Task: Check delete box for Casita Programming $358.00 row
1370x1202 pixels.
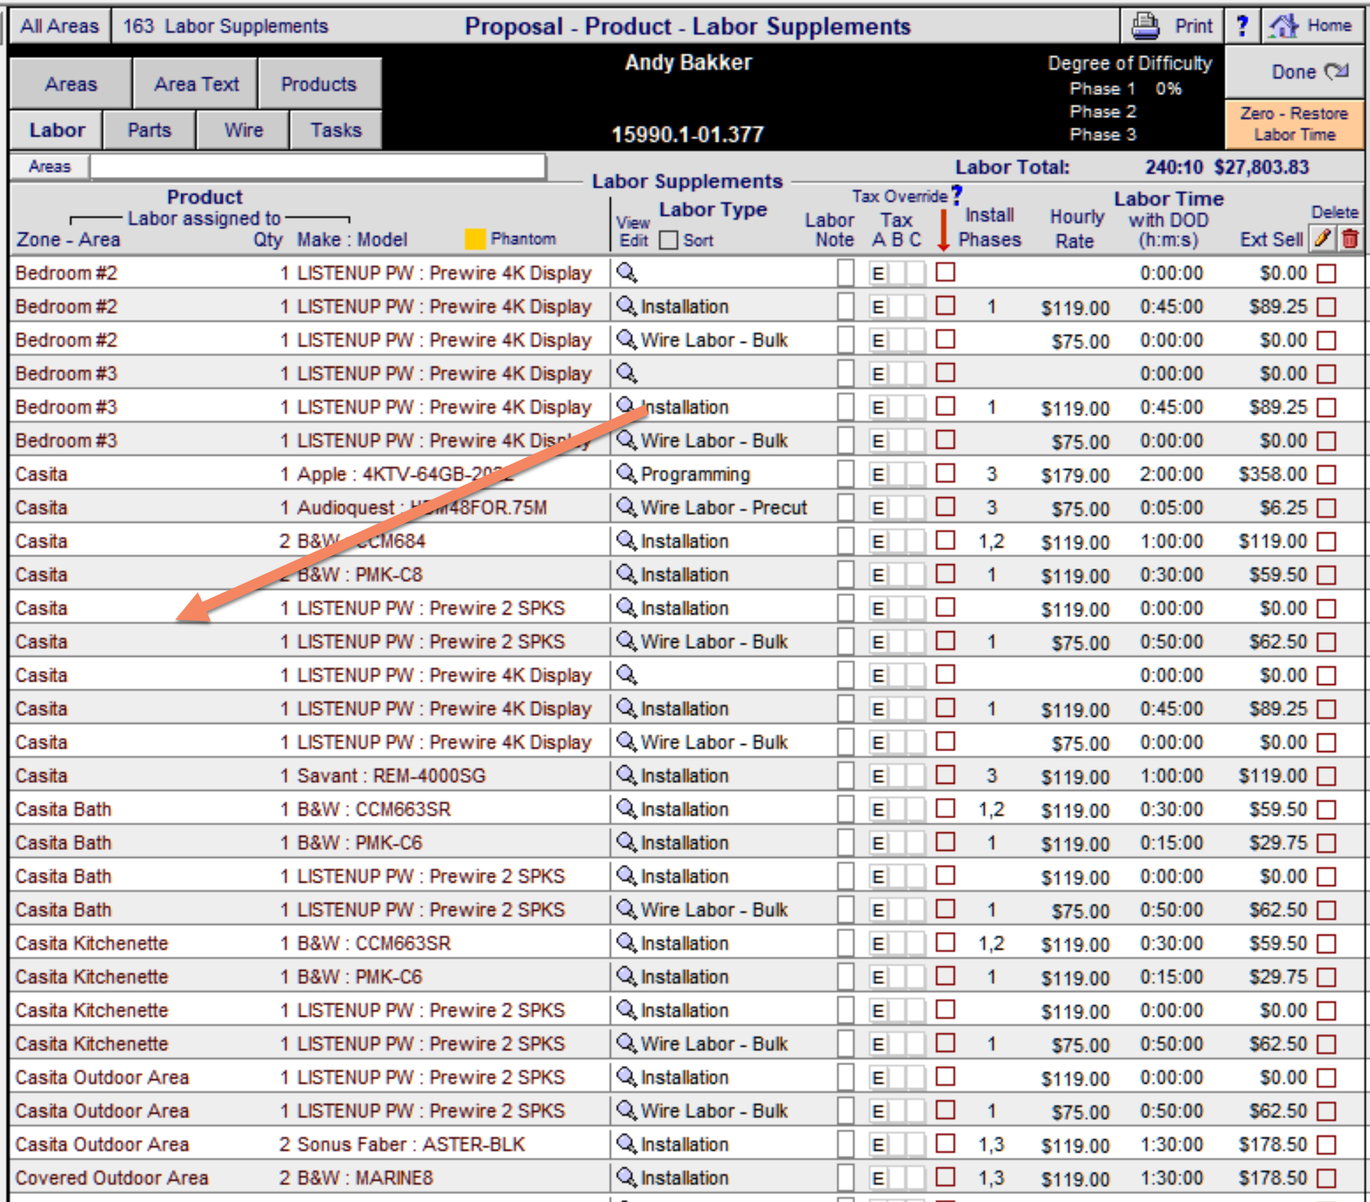Action: (1326, 474)
